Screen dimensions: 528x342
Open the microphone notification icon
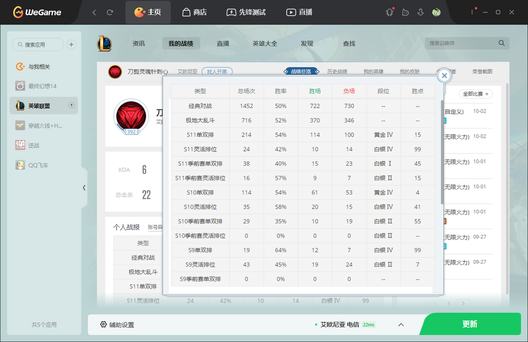point(390,12)
